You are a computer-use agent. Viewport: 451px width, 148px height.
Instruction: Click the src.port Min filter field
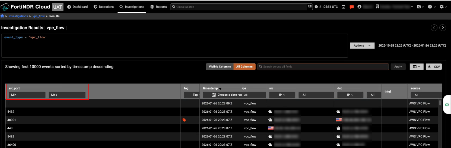click(27, 95)
